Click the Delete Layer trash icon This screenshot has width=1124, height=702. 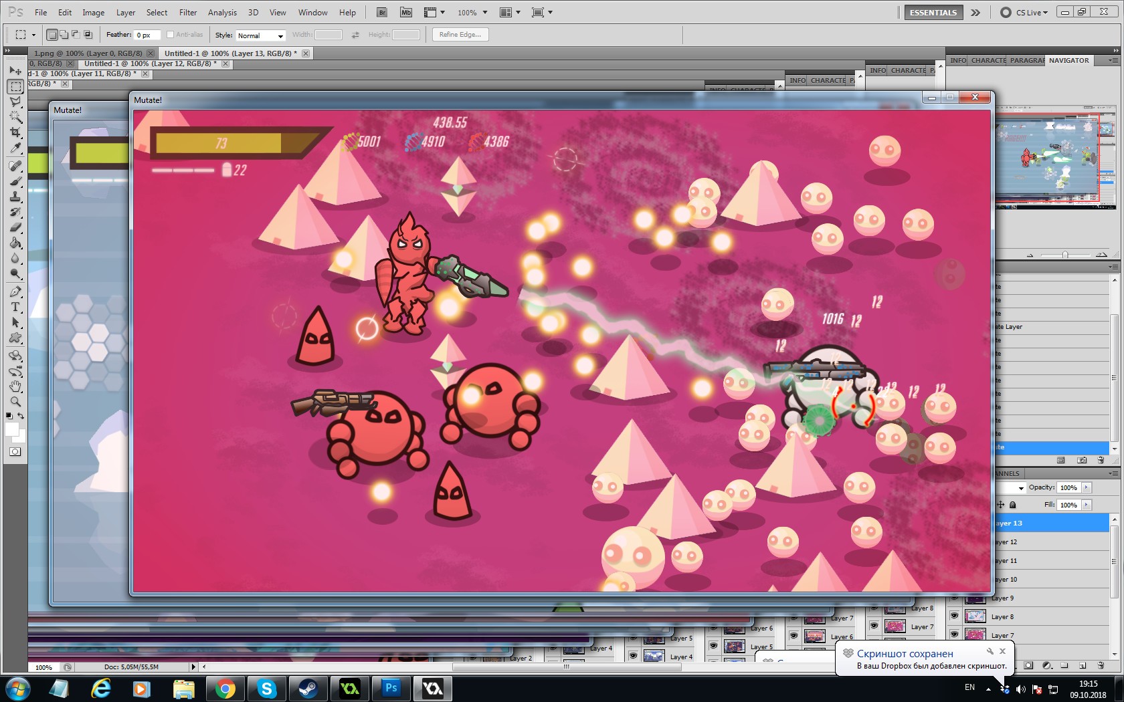coord(1101,667)
